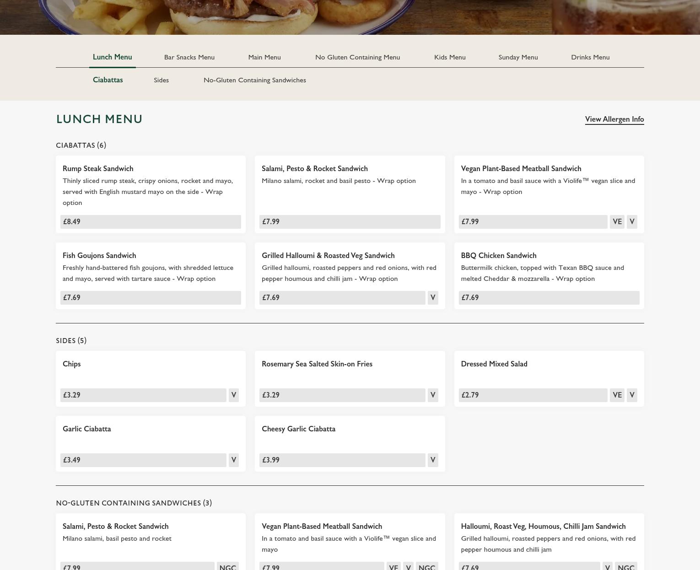Switch to the Bar Snacks Menu tab
Image resolution: width=700 pixels, height=570 pixels.
click(x=189, y=57)
